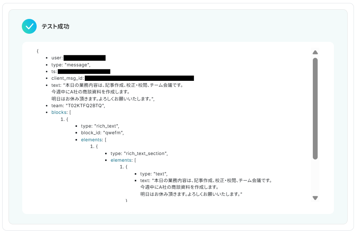This screenshot has width=358, height=234.
Task: Click the client_msg_id field line
Action: click(123, 78)
